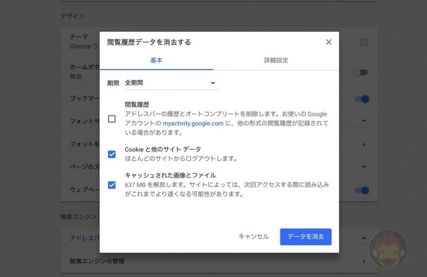Expand the アドレスバー search engine dropdown arrow
427x277 pixels.
pyautogui.click(x=364, y=238)
